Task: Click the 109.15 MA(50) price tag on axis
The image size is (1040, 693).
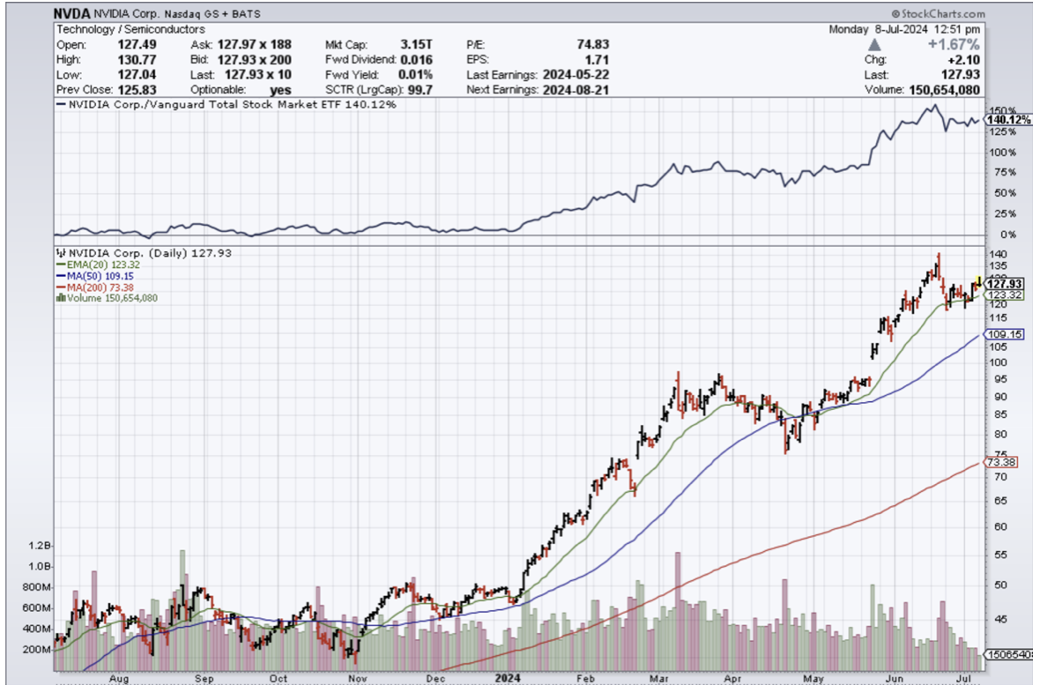Action: point(1006,335)
